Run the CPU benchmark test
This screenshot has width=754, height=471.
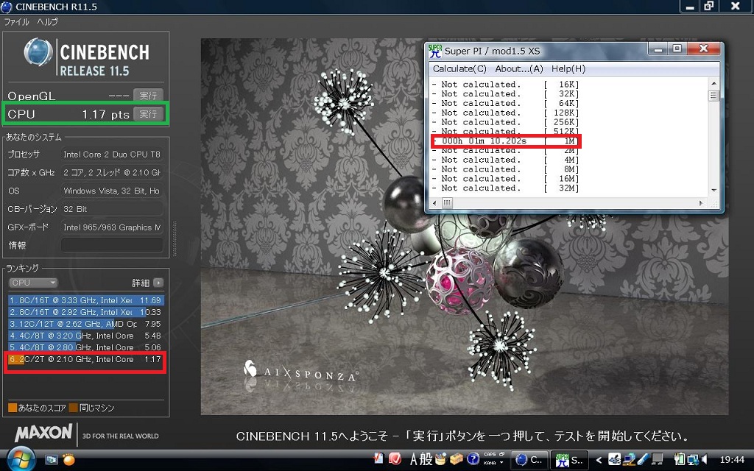pos(148,114)
